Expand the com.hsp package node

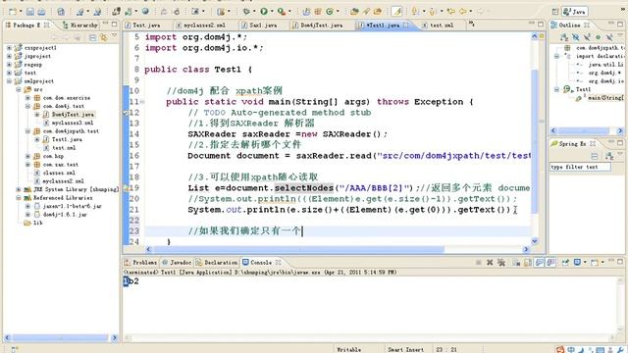(27, 156)
